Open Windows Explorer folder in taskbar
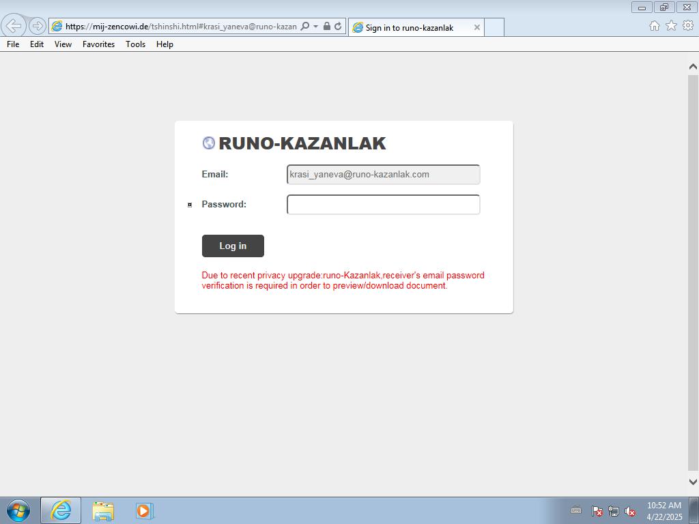The height and width of the screenshot is (524, 699). point(103,510)
